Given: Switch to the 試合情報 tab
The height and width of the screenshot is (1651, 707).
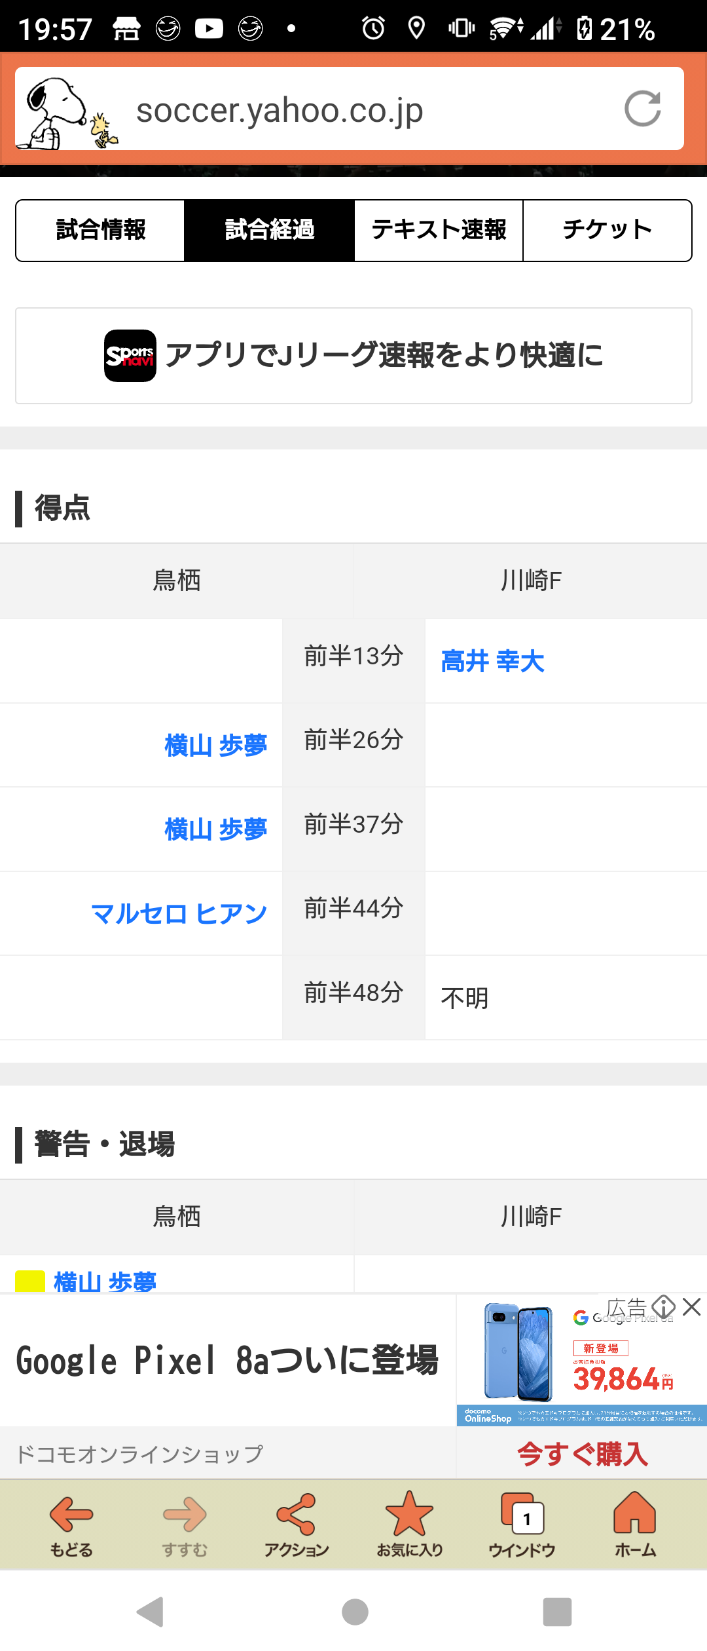Looking at the screenshot, I should [x=100, y=231].
